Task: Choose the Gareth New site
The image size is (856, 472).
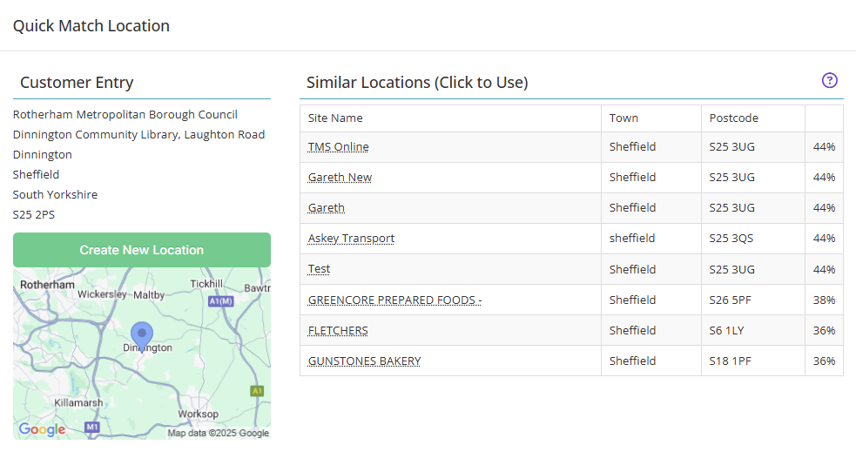Action: [x=340, y=178]
